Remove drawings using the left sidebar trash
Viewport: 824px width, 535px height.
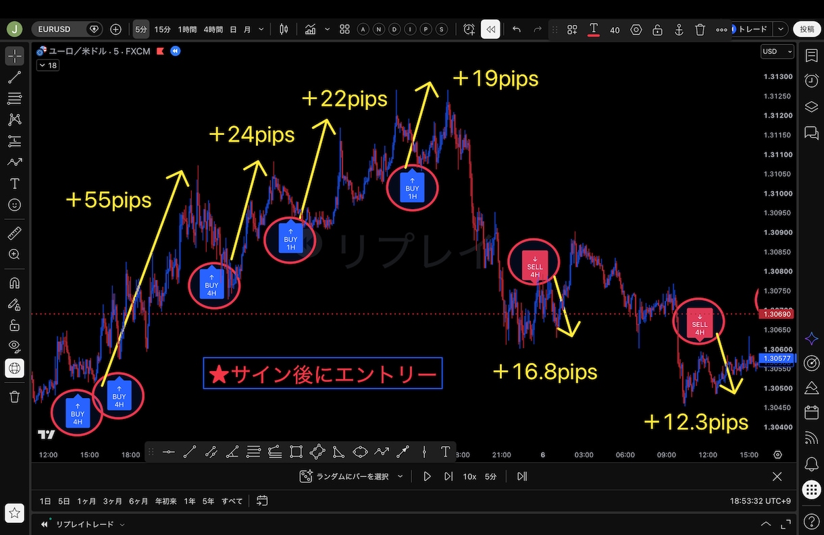[x=15, y=397]
